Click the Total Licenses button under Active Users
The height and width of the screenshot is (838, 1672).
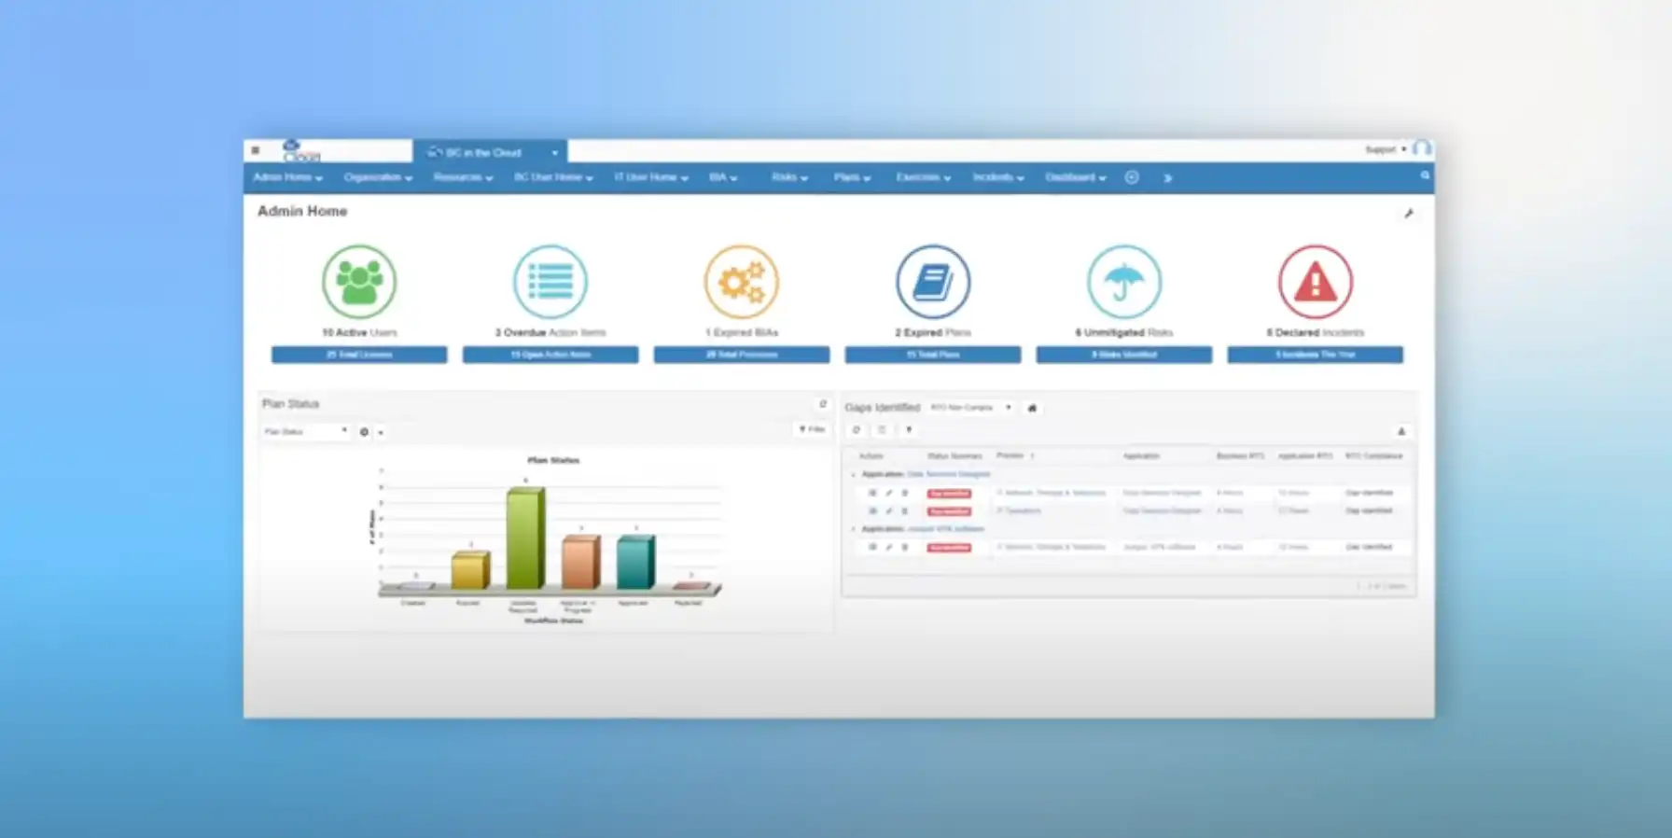pos(359,355)
